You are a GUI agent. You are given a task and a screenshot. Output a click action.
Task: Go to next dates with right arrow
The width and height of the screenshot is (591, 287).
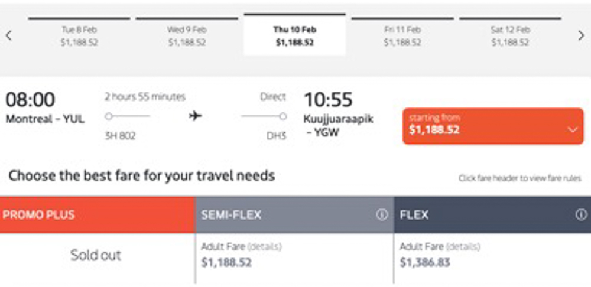click(582, 35)
